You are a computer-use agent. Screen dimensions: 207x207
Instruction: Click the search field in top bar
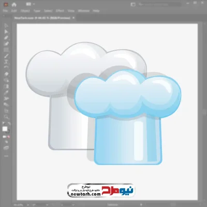(x=159, y=4)
